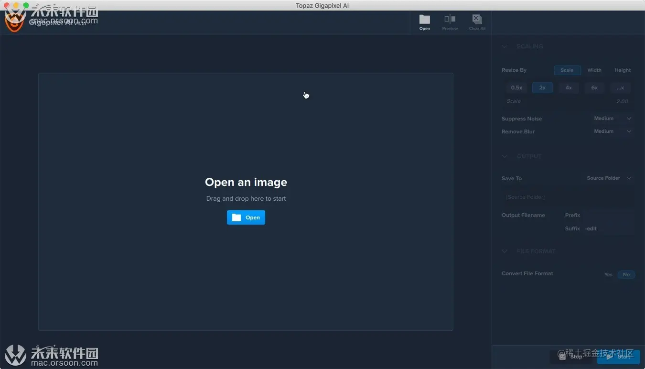The height and width of the screenshot is (369, 645).
Task: Click the window title "Topaz Gigapixel AI"
Action: [322, 6]
